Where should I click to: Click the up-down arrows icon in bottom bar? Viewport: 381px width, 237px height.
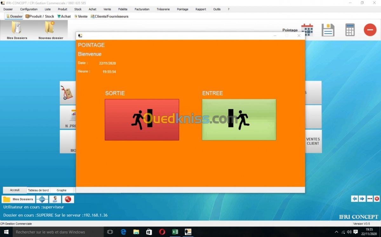click(x=42, y=199)
